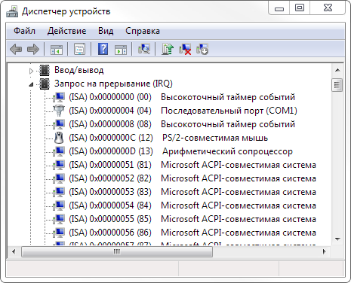Click the monitor icon of IRQ (13) row

(59, 151)
